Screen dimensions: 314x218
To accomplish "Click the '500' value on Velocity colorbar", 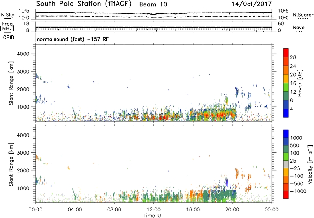I will pos(294,145).
